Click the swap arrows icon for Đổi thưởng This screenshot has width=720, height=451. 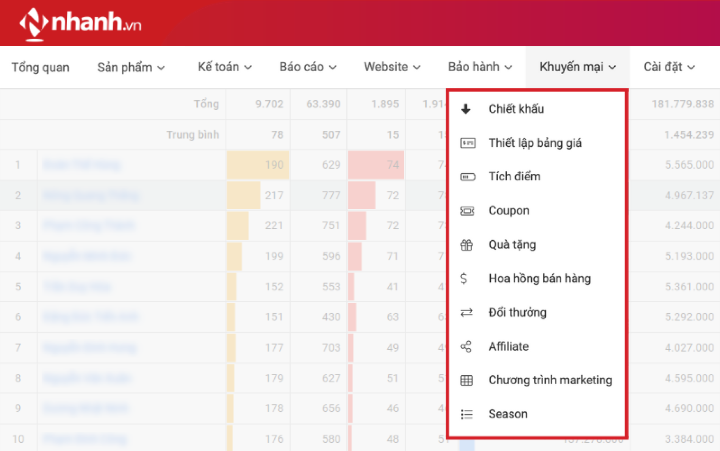pyautogui.click(x=466, y=313)
